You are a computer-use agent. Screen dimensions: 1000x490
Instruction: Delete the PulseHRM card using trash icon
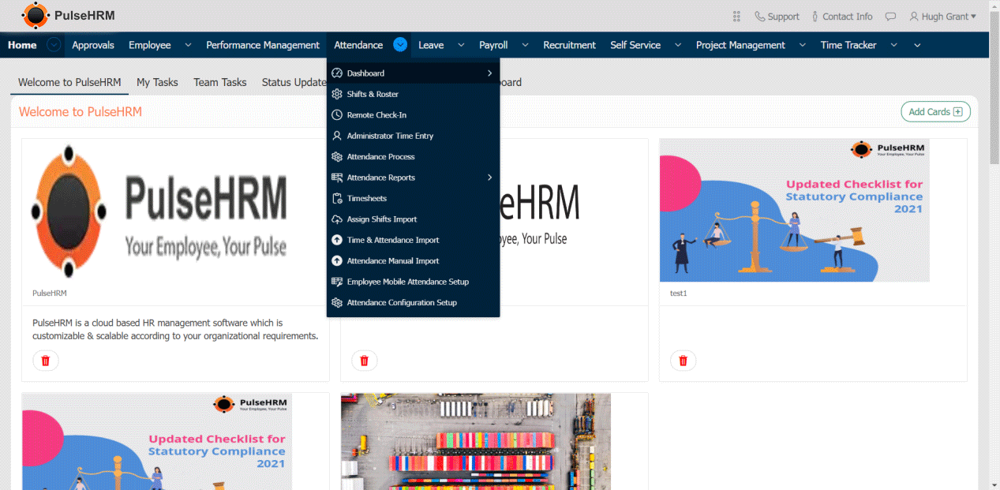(46, 361)
